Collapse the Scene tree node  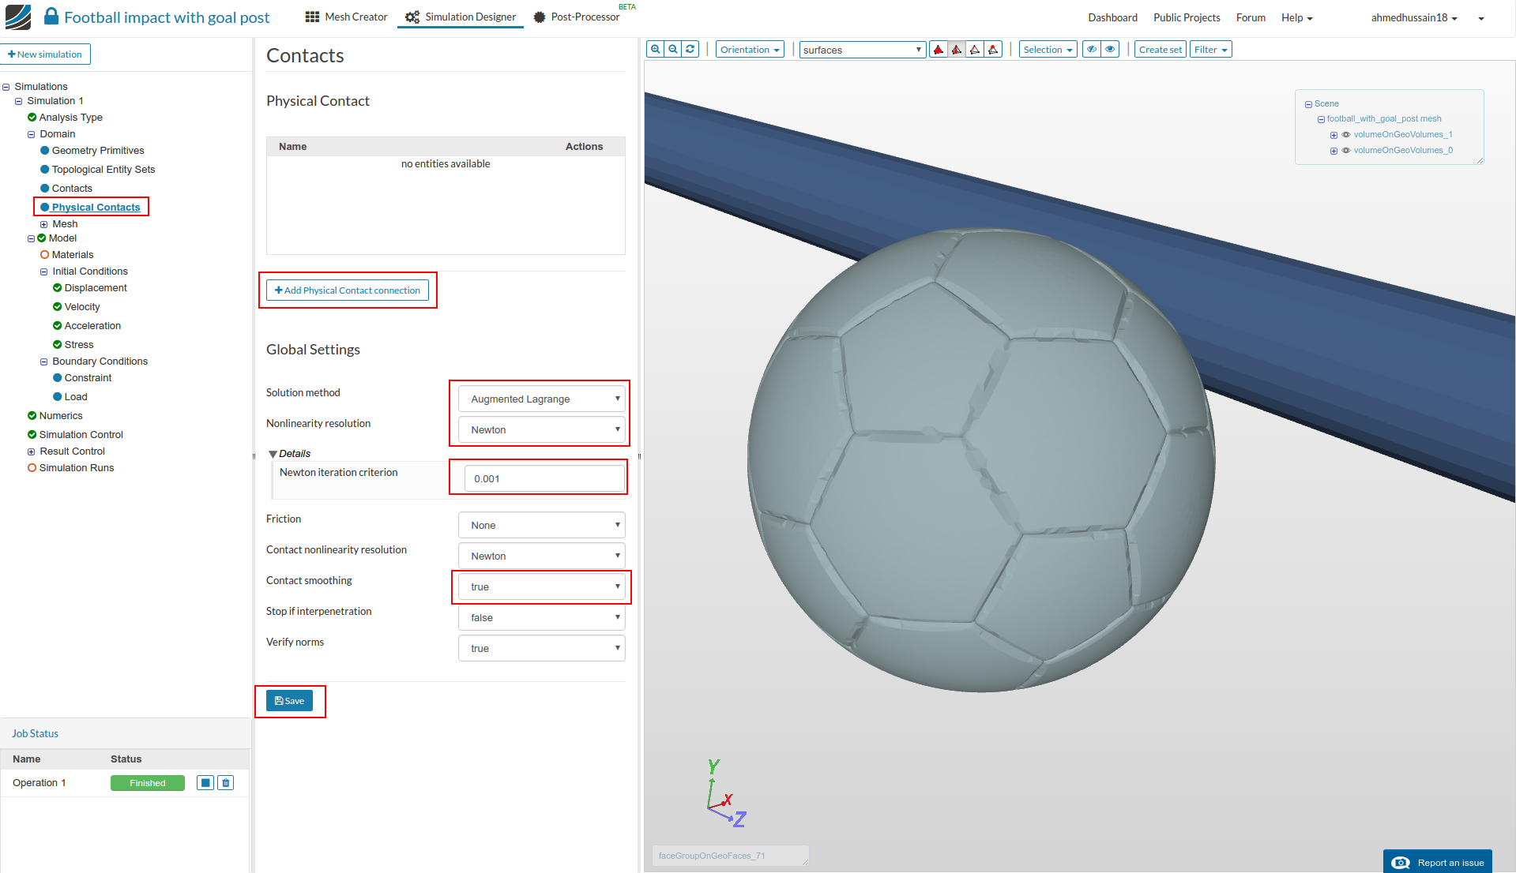pos(1308,104)
